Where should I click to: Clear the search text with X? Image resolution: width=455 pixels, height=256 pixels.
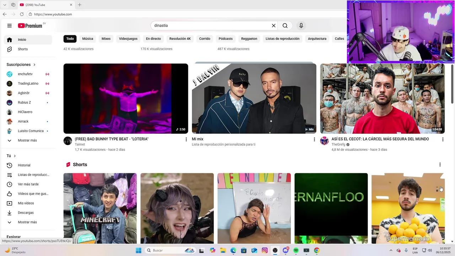[x=274, y=26]
